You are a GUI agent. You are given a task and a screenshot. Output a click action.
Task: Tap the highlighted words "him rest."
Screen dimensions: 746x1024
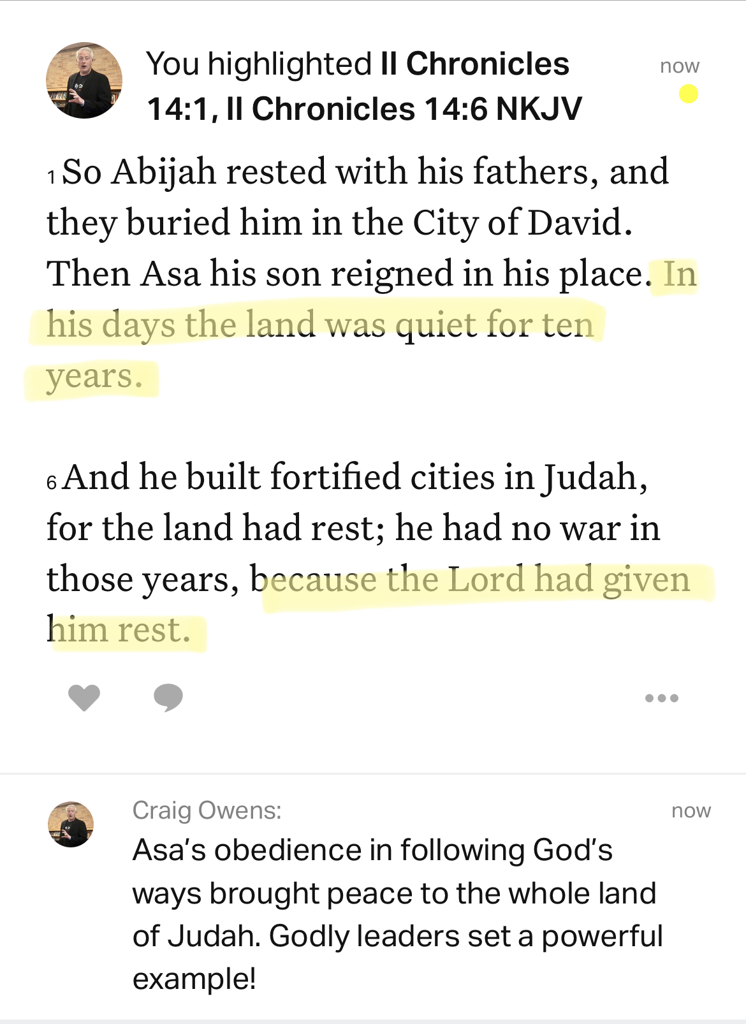point(121,631)
